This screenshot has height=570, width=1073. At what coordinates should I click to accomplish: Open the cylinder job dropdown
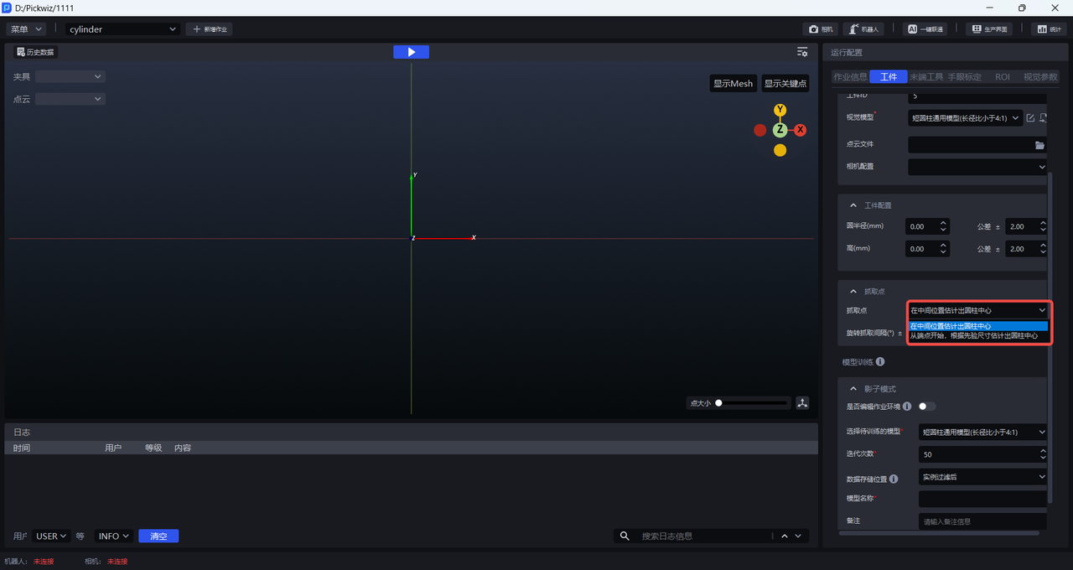coord(122,29)
